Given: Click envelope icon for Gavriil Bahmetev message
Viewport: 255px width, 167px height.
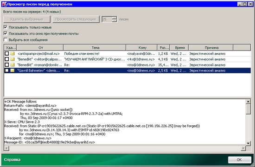Looking at the screenshot, I should click(x=13, y=71).
